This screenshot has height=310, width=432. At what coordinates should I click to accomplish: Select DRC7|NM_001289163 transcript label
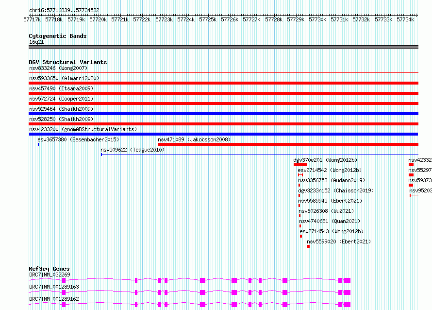click(x=54, y=287)
